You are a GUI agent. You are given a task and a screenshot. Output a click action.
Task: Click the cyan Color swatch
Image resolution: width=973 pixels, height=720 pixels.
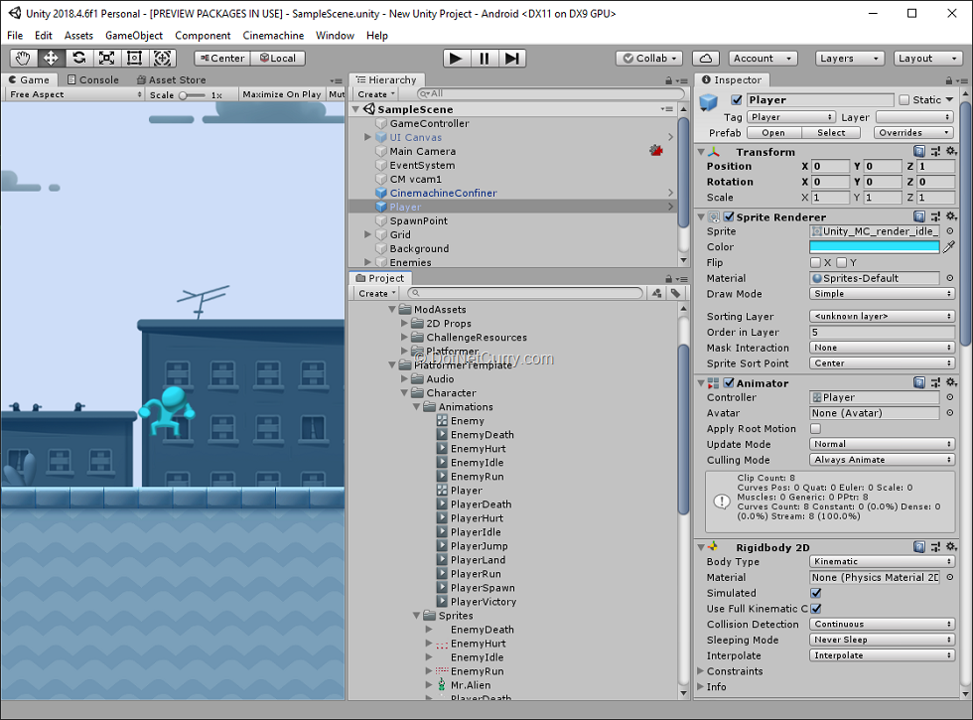coord(875,247)
